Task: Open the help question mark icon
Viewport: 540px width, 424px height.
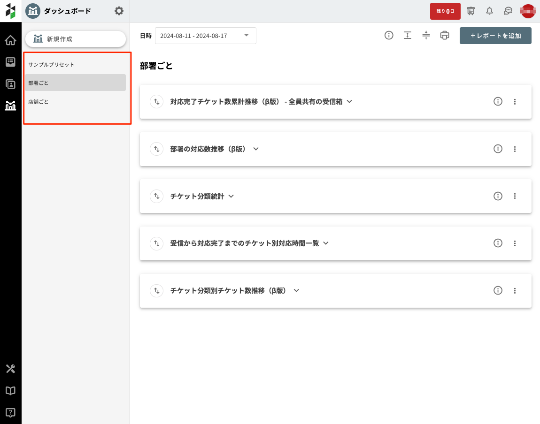Action: click(x=10, y=412)
